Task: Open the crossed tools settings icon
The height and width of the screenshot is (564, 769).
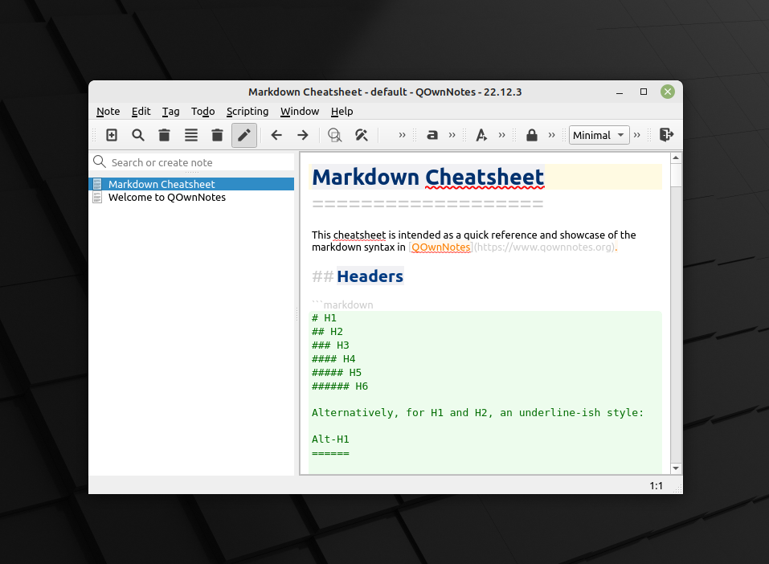Action: coord(362,135)
